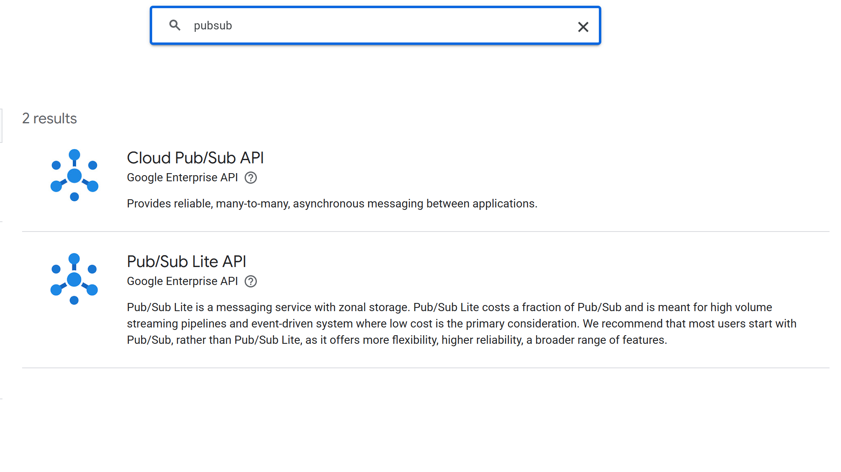Click Google Enterprise API label under Cloud Pub/Sub
This screenshot has width=841, height=472.
[x=182, y=178]
